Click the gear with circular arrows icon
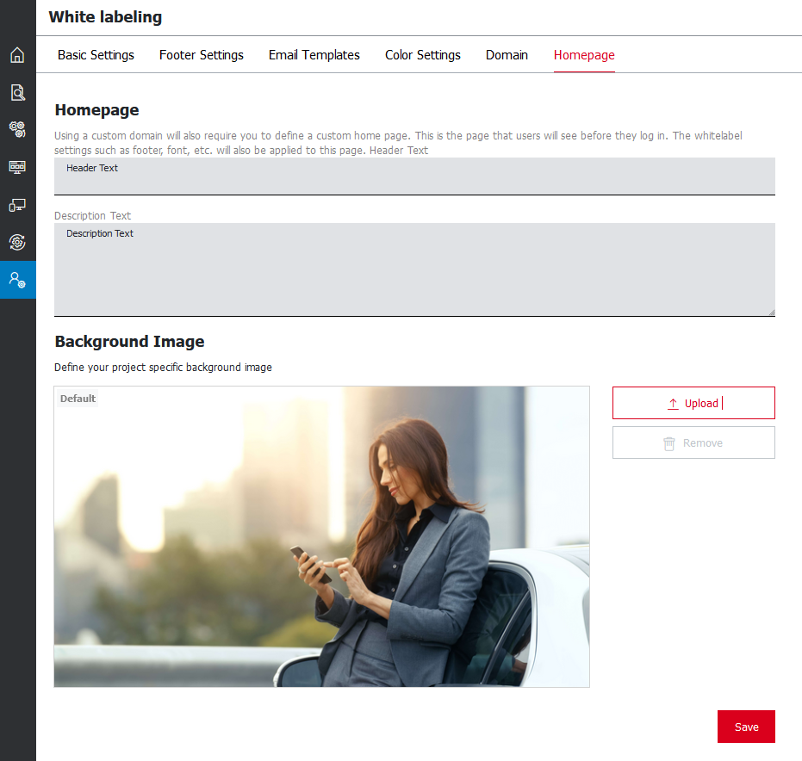This screenshot has width=802, height=761. click(17, 242)
